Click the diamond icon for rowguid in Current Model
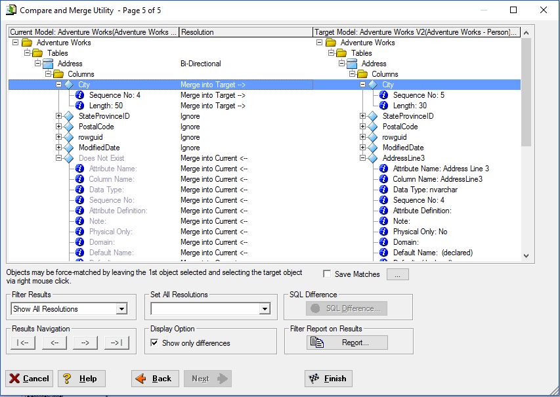Image resolution: width=560 pixels, height=397 pixels. [x=69, y=137]
